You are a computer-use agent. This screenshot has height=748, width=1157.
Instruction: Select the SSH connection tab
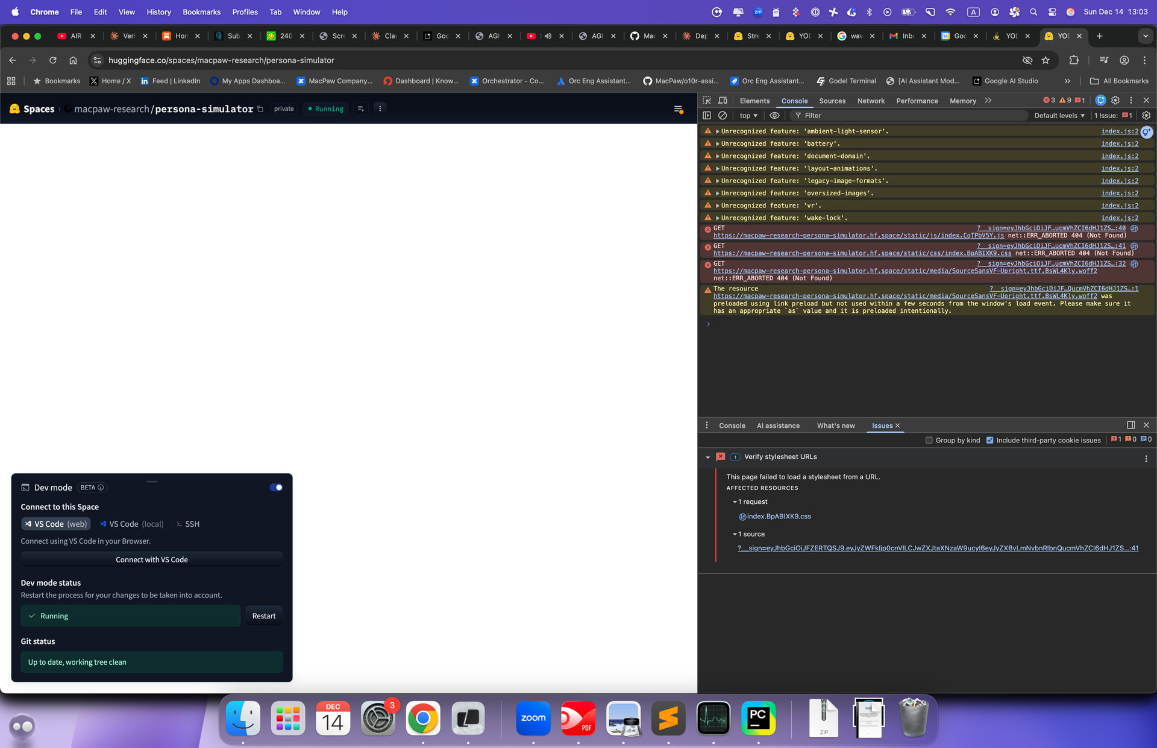pos(188,524)
